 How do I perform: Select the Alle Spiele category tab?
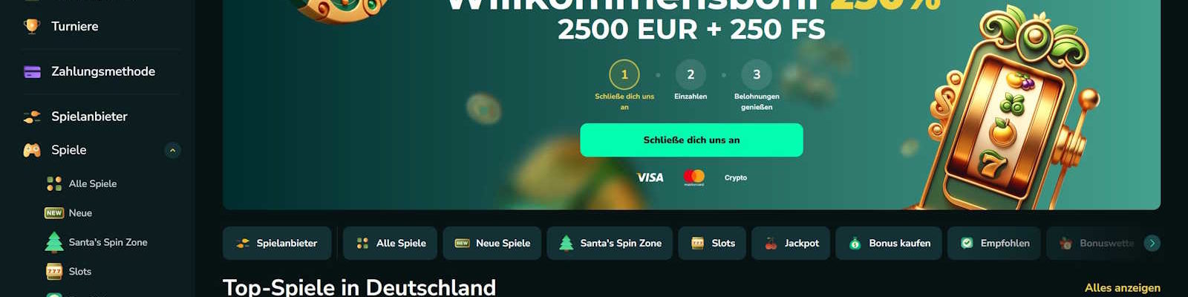point(391,243)
